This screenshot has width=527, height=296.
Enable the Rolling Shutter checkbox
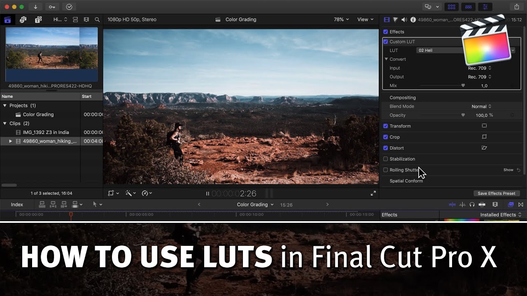(386, 170)
